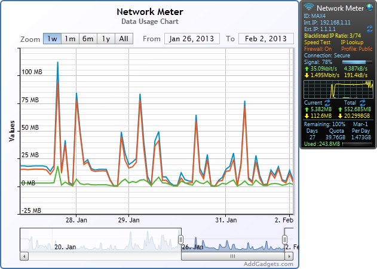Click the scrollbar right arrow
The width and height of the screenshot is (377, 269).
289,256
